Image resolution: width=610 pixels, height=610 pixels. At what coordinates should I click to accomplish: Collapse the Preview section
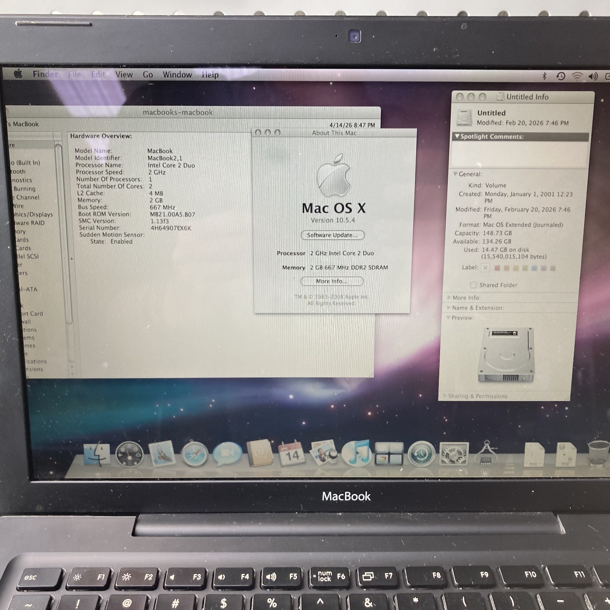click(448, 317)
